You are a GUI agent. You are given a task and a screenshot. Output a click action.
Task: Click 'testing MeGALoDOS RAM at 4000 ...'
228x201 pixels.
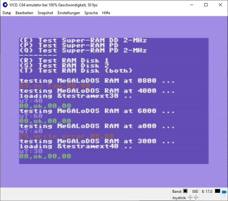(x=97, y=91)
